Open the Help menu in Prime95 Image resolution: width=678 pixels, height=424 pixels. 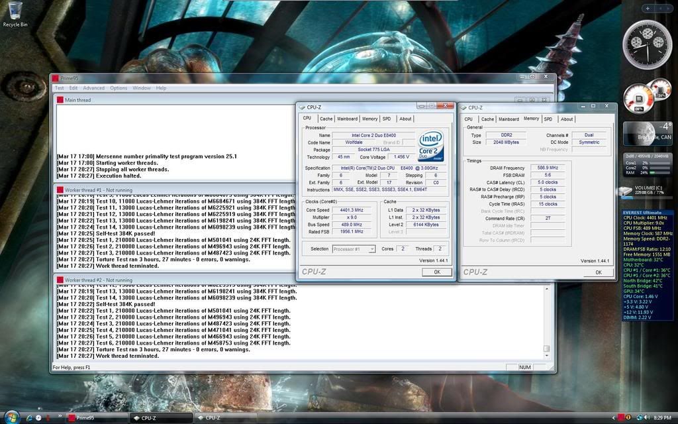coord(161,88)
